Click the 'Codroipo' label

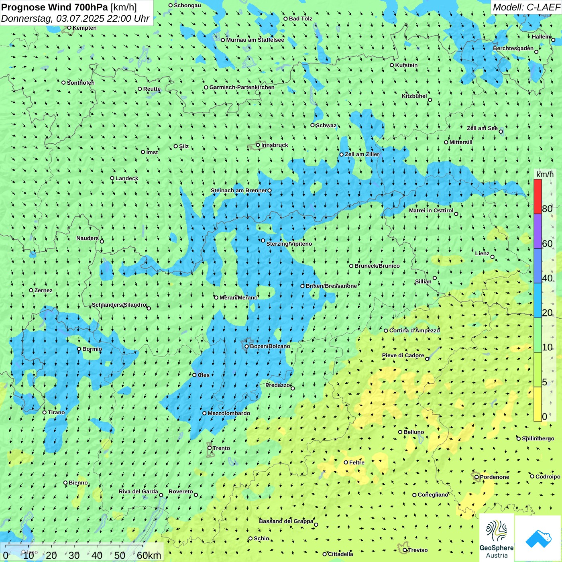(x=548, y=476)
